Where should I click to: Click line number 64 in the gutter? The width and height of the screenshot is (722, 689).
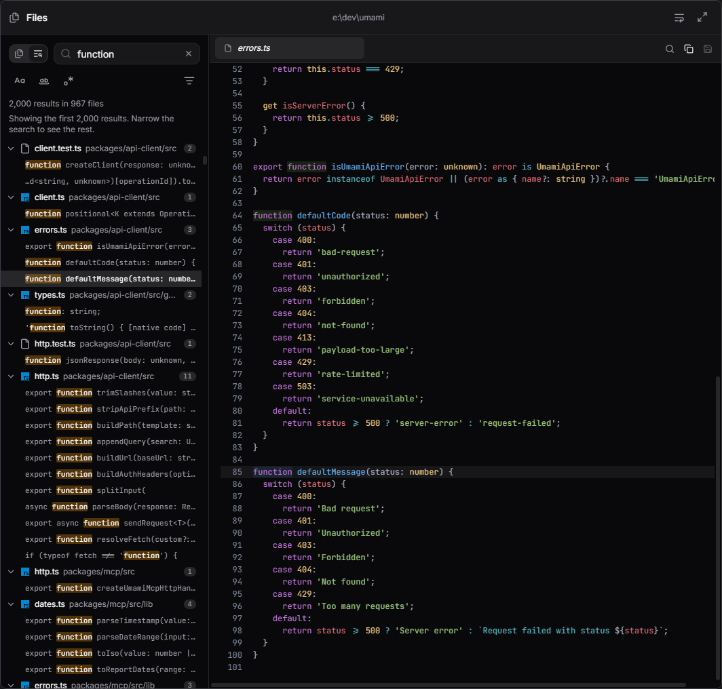point(237,216)
